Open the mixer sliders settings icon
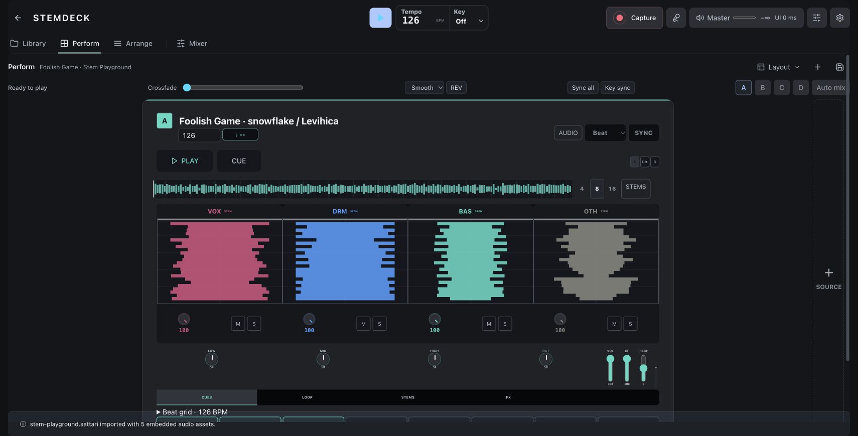The image size is (858, 436). [x=816, y=18]
